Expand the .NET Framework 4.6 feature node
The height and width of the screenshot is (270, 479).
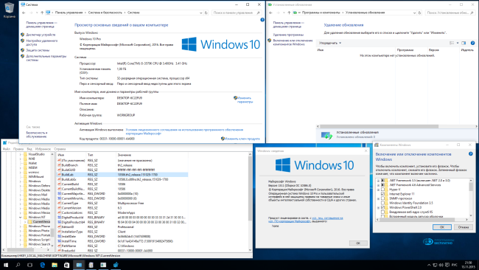378,185
